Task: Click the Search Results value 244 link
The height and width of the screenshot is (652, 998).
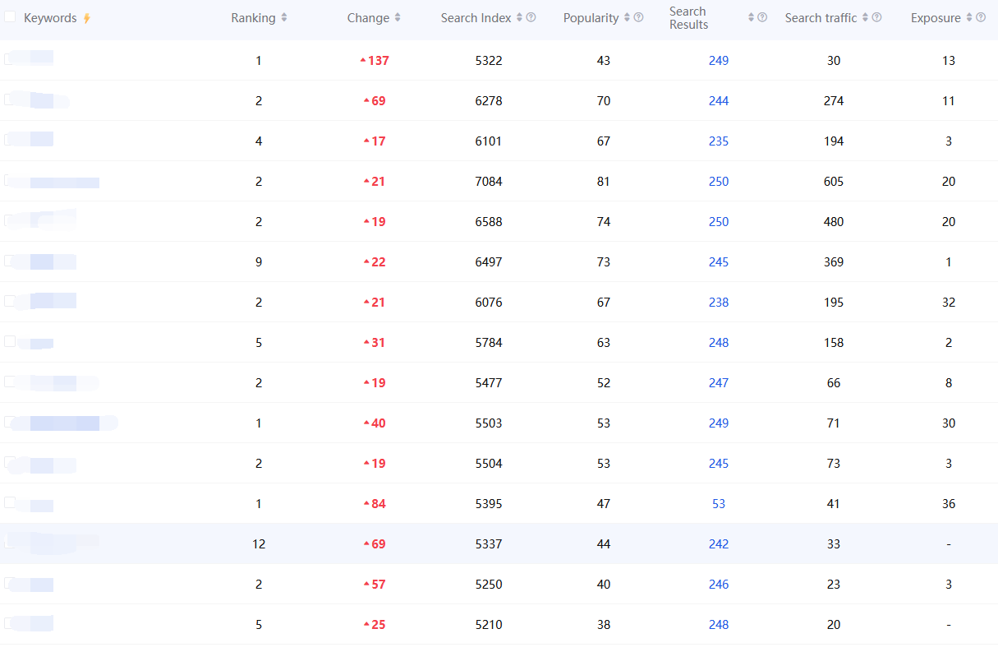Action: point(719,101)
